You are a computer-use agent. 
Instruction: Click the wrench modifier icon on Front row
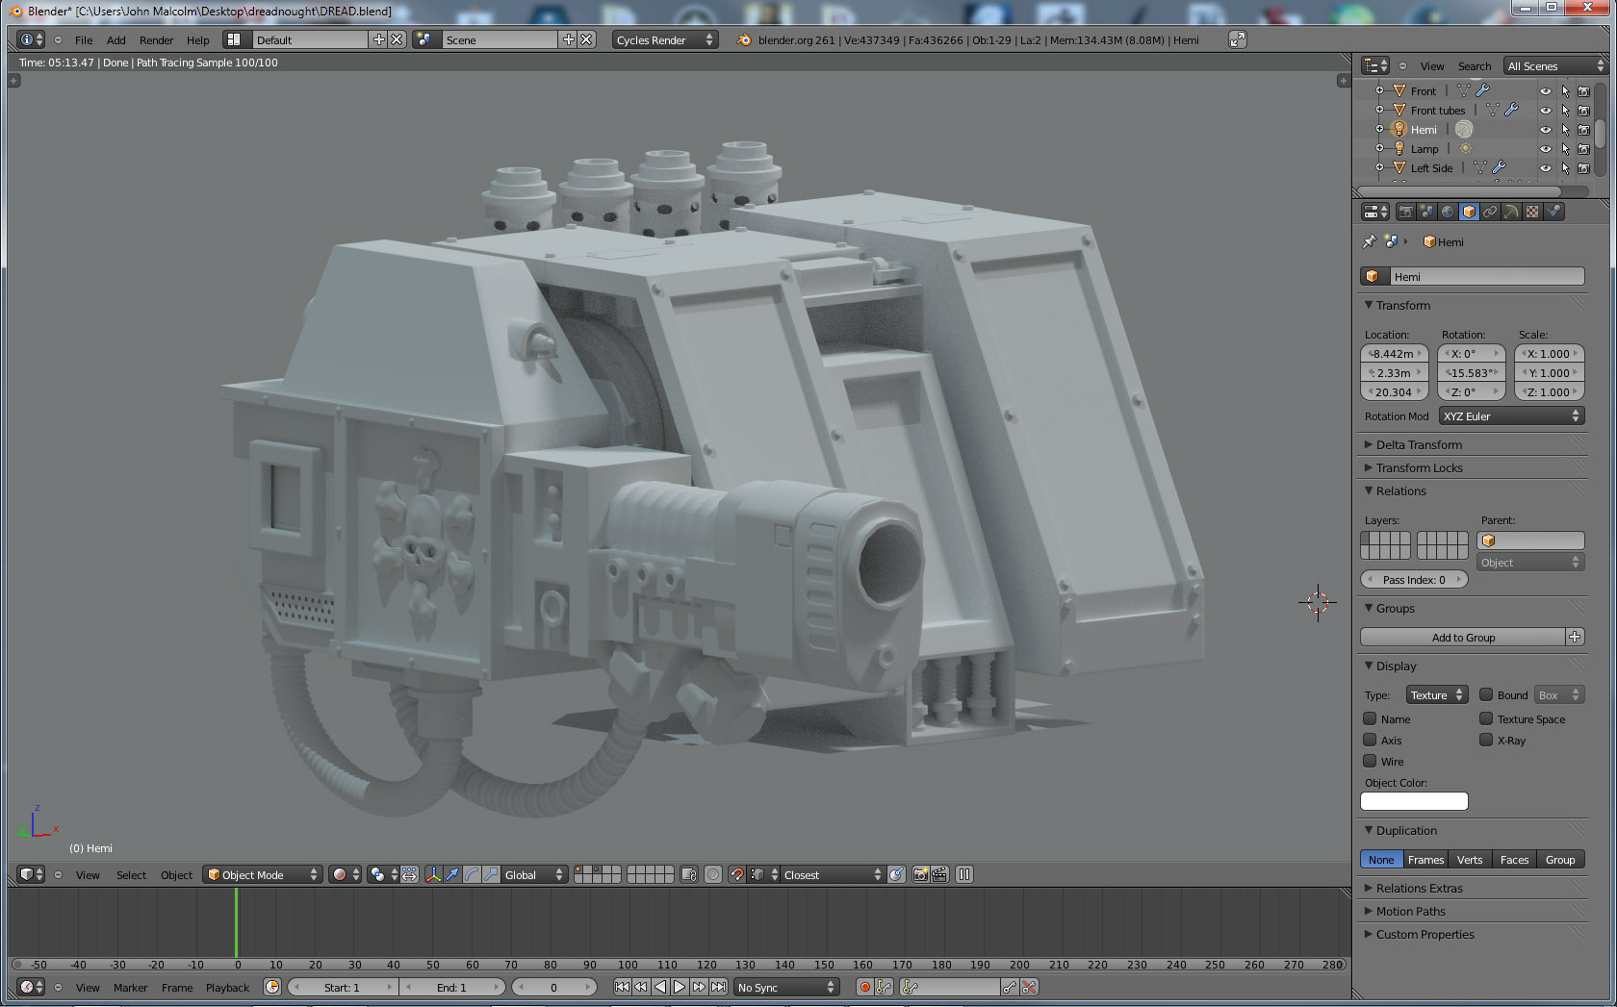click(x=1483, y=90)
